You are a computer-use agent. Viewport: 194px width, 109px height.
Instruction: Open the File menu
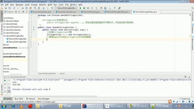[x=2, y=5]
